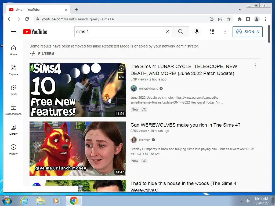Visit onlyabidoang channel name
This screenshot has width=275, height=206.
point(149,89)
